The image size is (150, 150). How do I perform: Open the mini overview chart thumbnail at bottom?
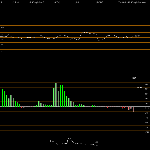pos(74,144)
